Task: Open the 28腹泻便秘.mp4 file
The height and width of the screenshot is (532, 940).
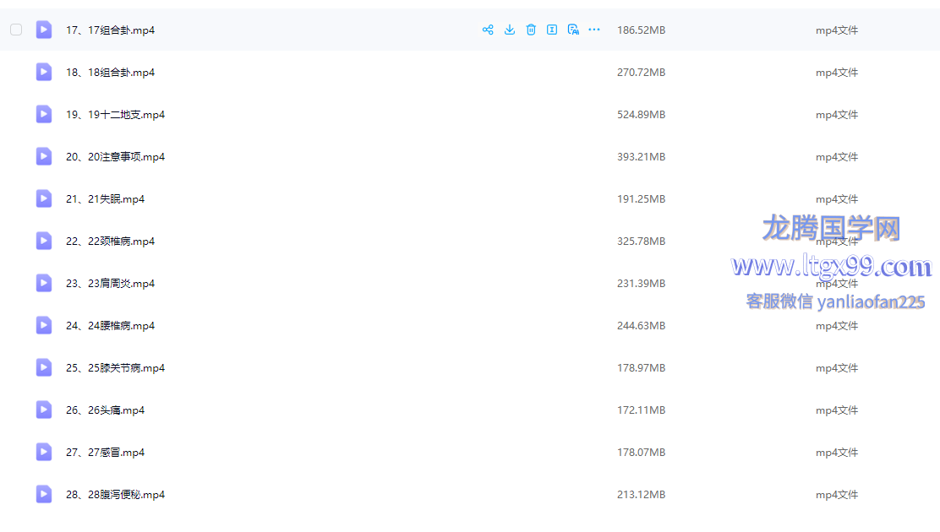Action: coord(115,495)
